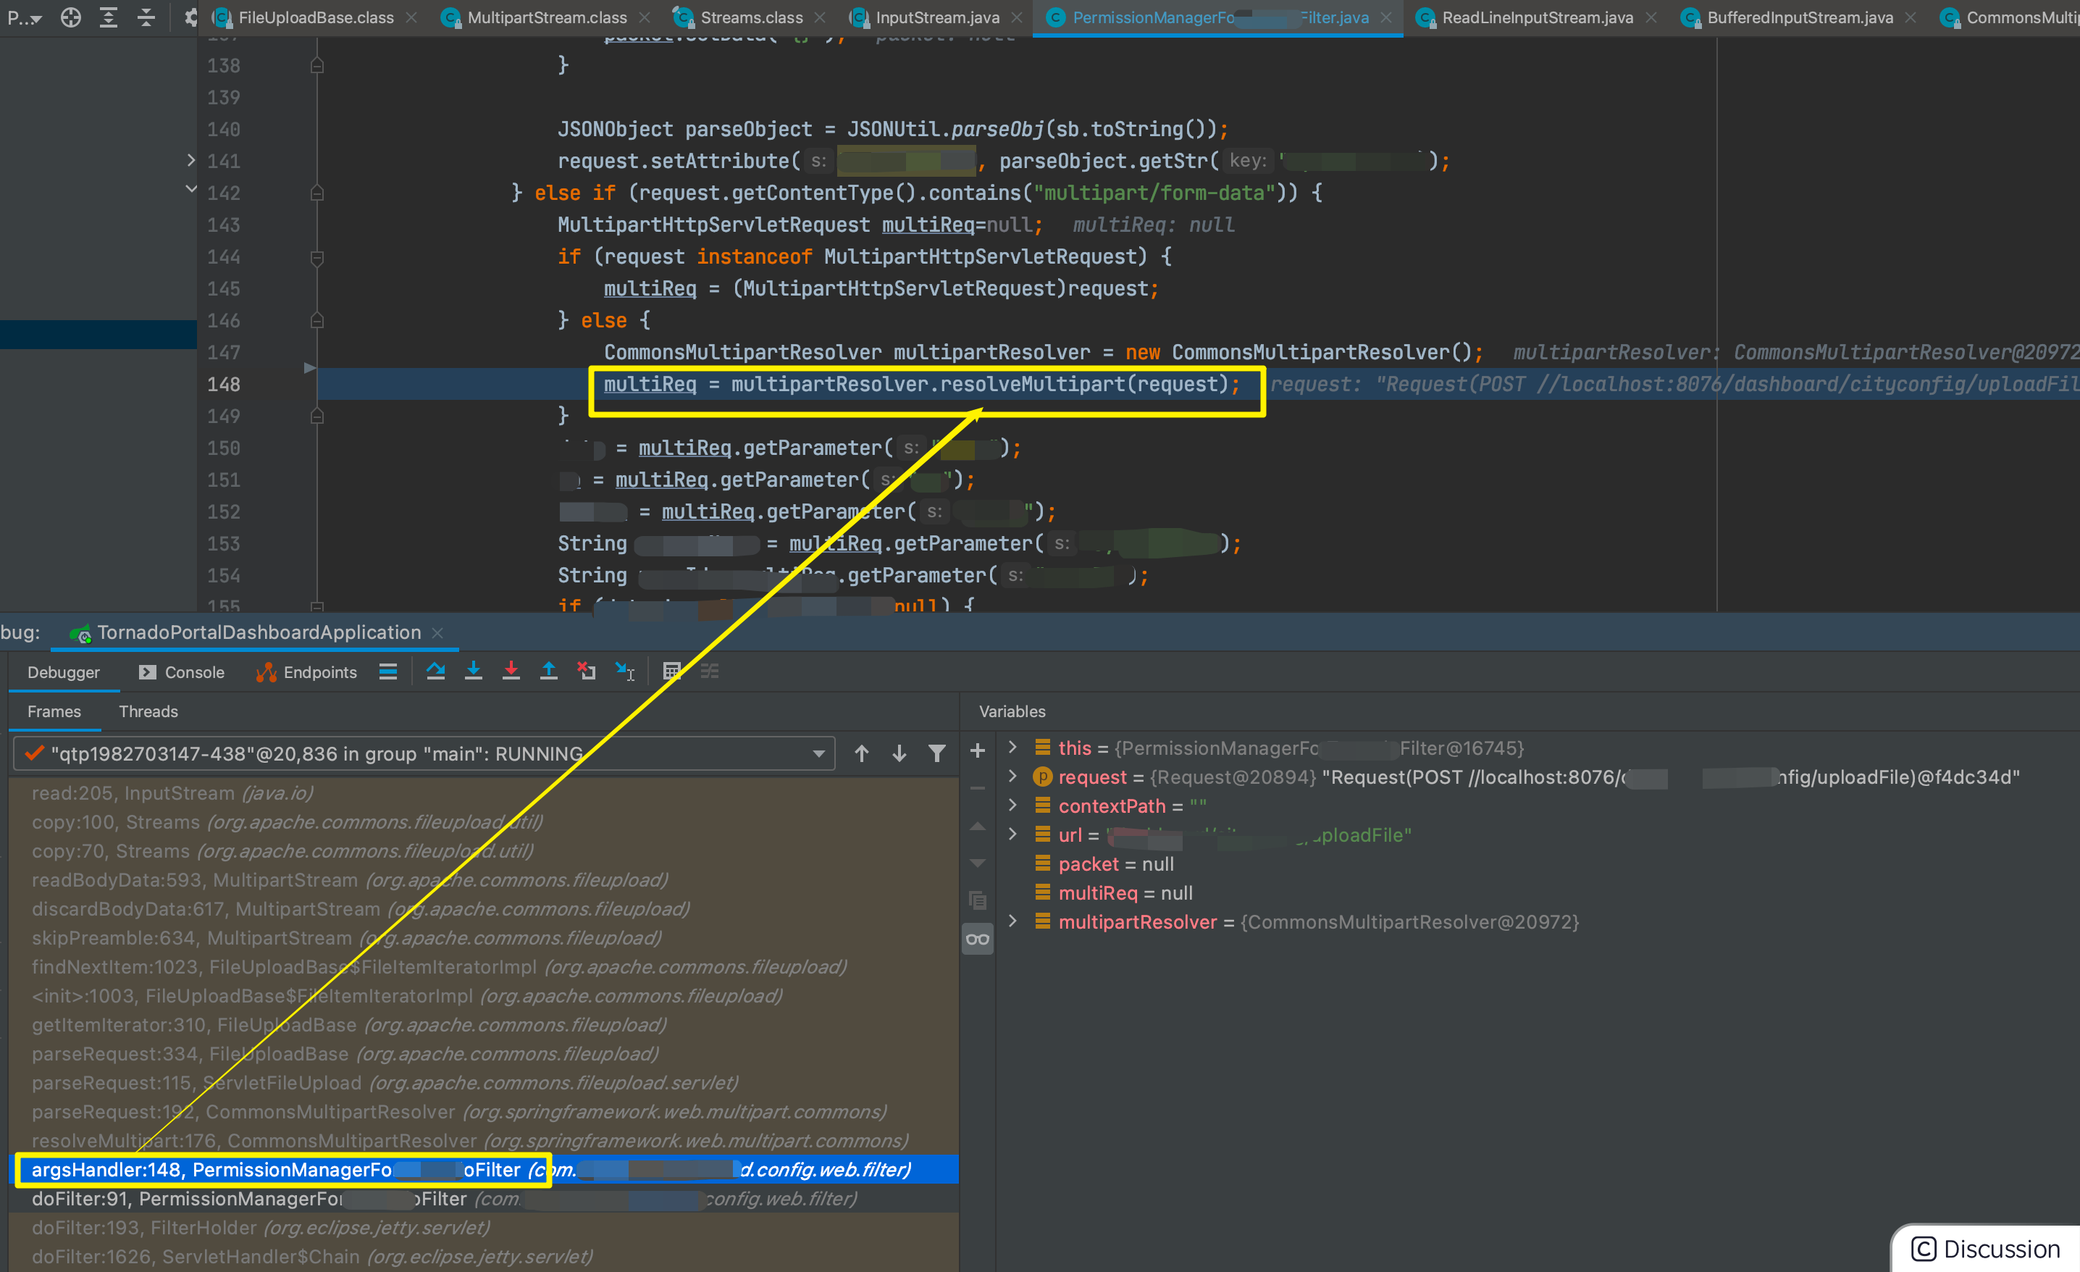Switch to MultipartStream.class tab
Screen dimensions: 2080x1272
pyautogui.click(x=546, y=17)
